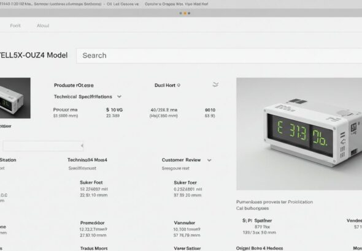Click the $ 10VG price value

click(115, 110)
